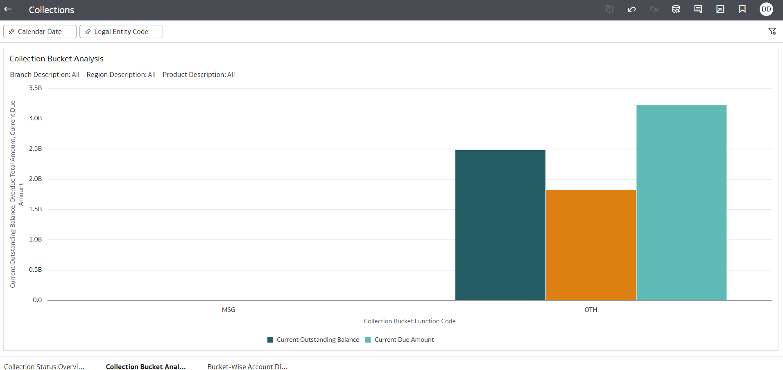Click the Current Outstanding Balance legend swatch
This screenshot has height=370, width=783.
pyautogui.click(x=270, y=340)
